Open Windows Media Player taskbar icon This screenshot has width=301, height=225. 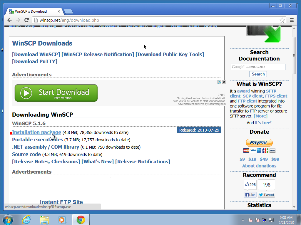[x=62, y=220]
